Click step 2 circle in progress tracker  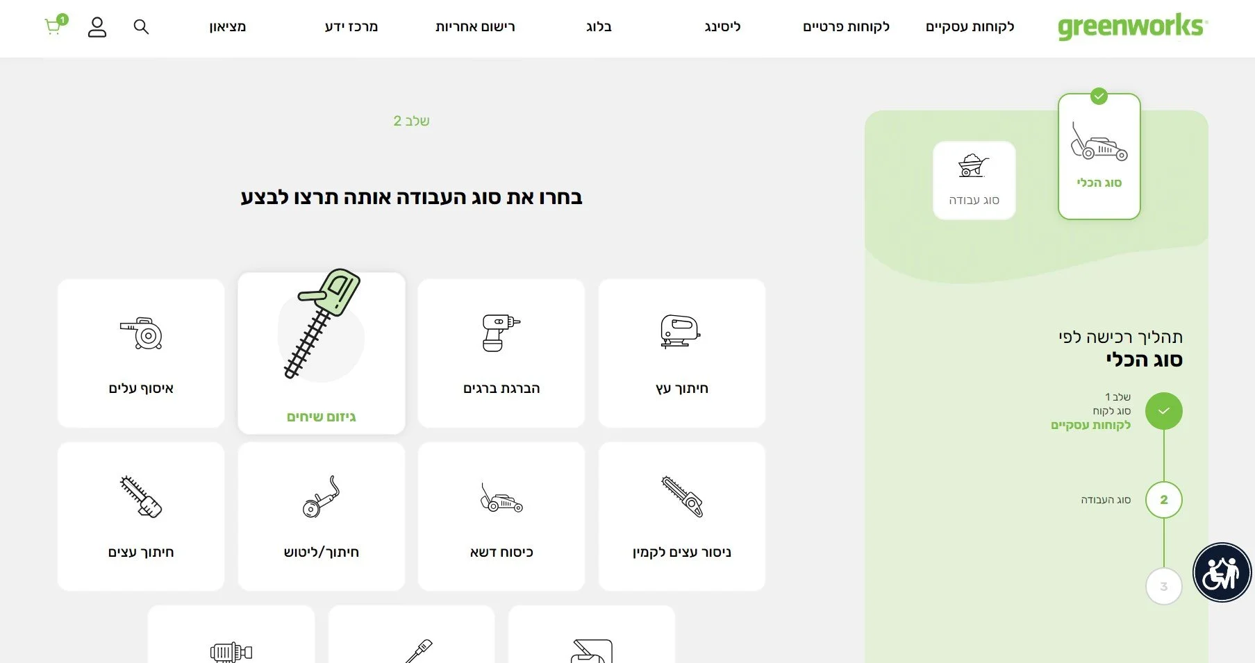(x=1164, y=500)
